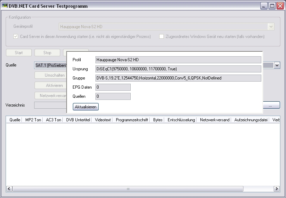This screenshot has width=286, height=198.
Task: Click the horizontal scrollbar thumb in list
Action: pos(128,189)
